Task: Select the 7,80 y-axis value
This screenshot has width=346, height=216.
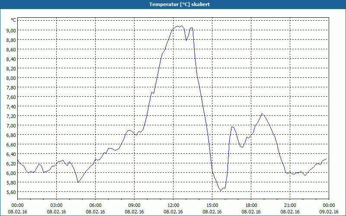Action: click(11, 88)
